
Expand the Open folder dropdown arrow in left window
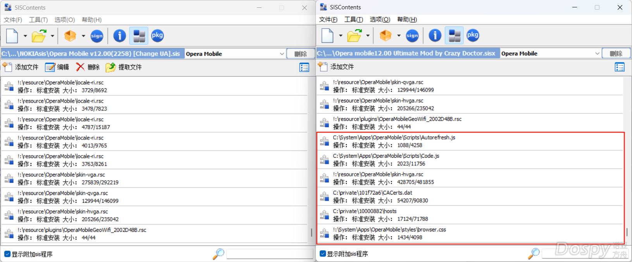click(52, 36)
